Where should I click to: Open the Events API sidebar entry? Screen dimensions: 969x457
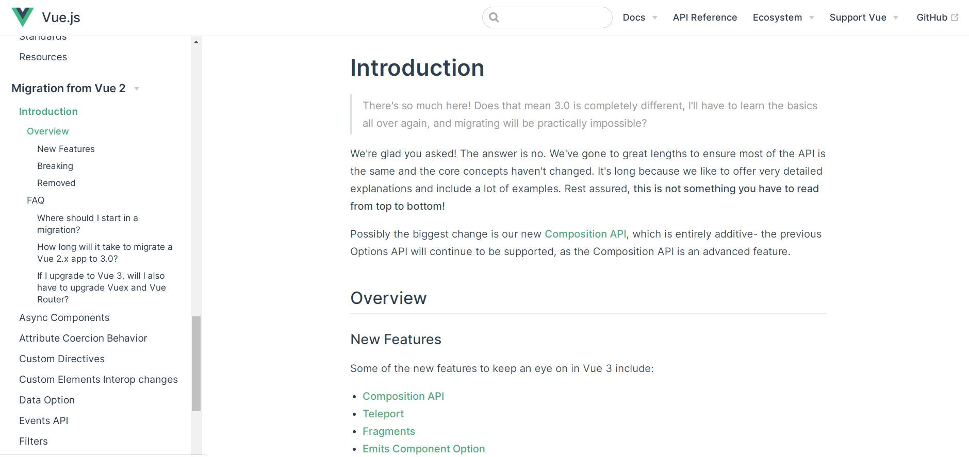point(43,420)
